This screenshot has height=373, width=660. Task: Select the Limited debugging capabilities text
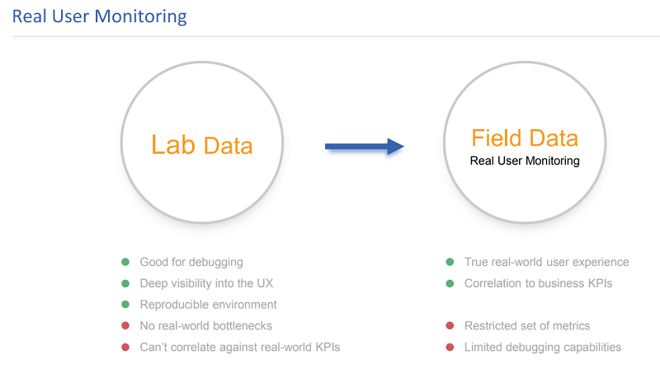543,347
